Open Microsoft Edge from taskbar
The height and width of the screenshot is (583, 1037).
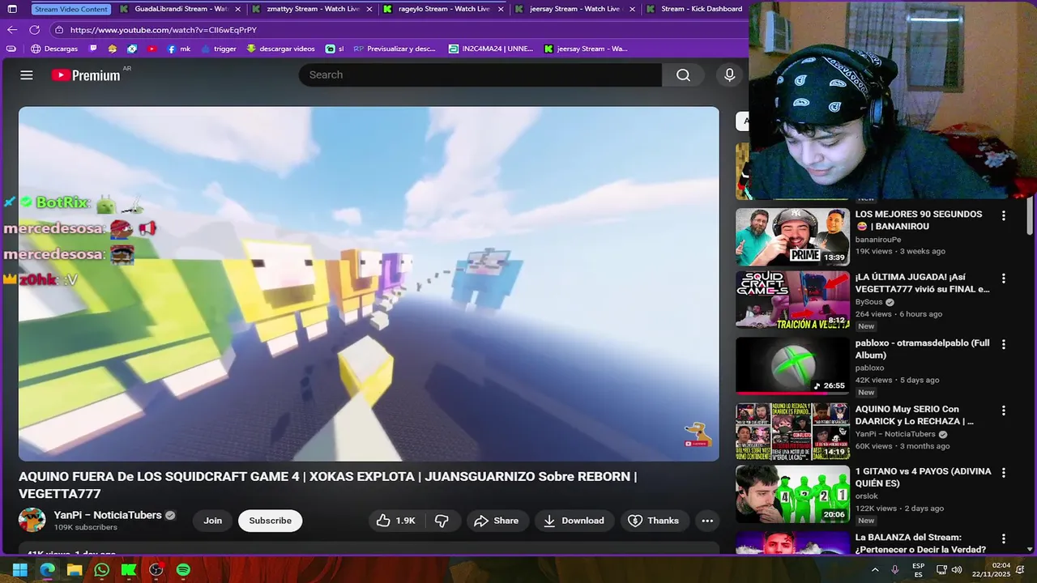(x=47, y=569)
